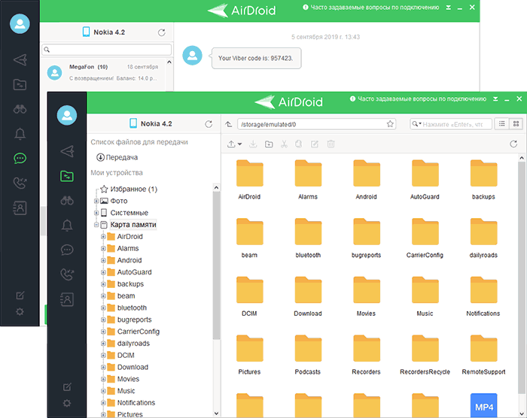Open the DCIM folder in the grid

point(249,296)
